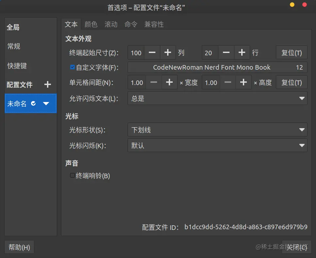Click the yellow minimize window button
This screenshot has width=316, height=258.
(x=292, y=5)
